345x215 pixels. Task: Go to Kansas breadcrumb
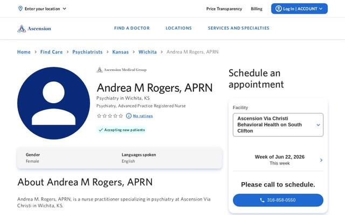pos(120,52)
